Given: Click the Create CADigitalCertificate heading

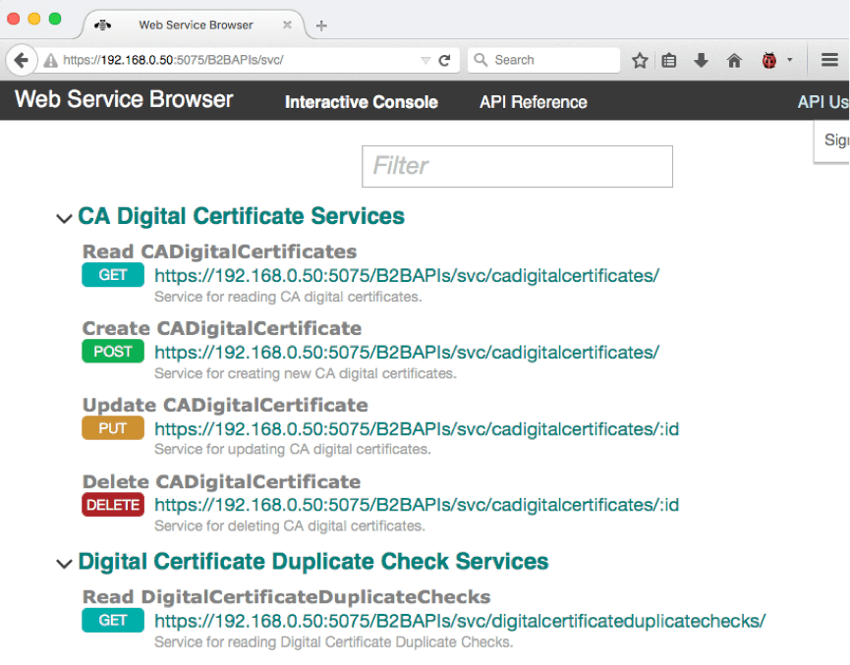Looking at the screenshot, I should pyautogui.click(x=222, y=328).
